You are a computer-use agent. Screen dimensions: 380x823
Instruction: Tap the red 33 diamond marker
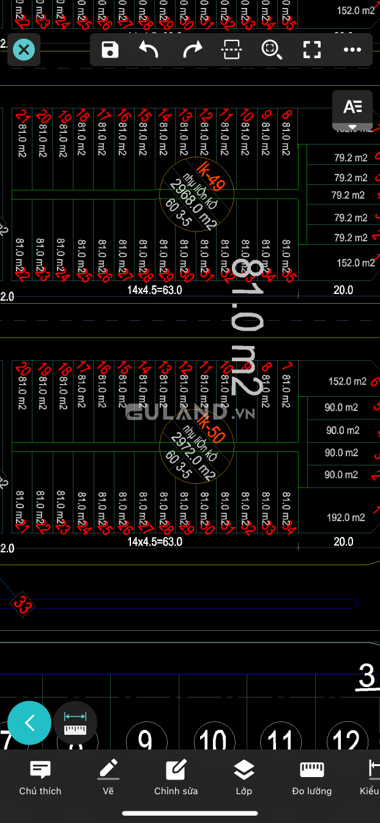pos(23,605)
